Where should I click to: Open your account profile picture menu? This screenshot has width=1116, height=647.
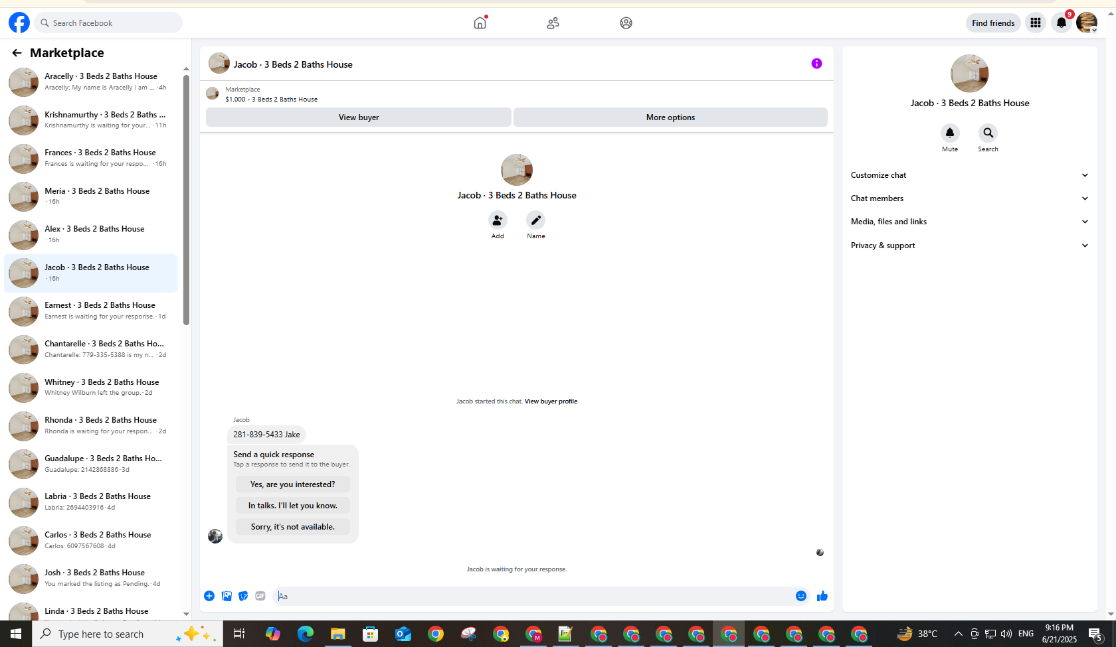click(1087, 23)
